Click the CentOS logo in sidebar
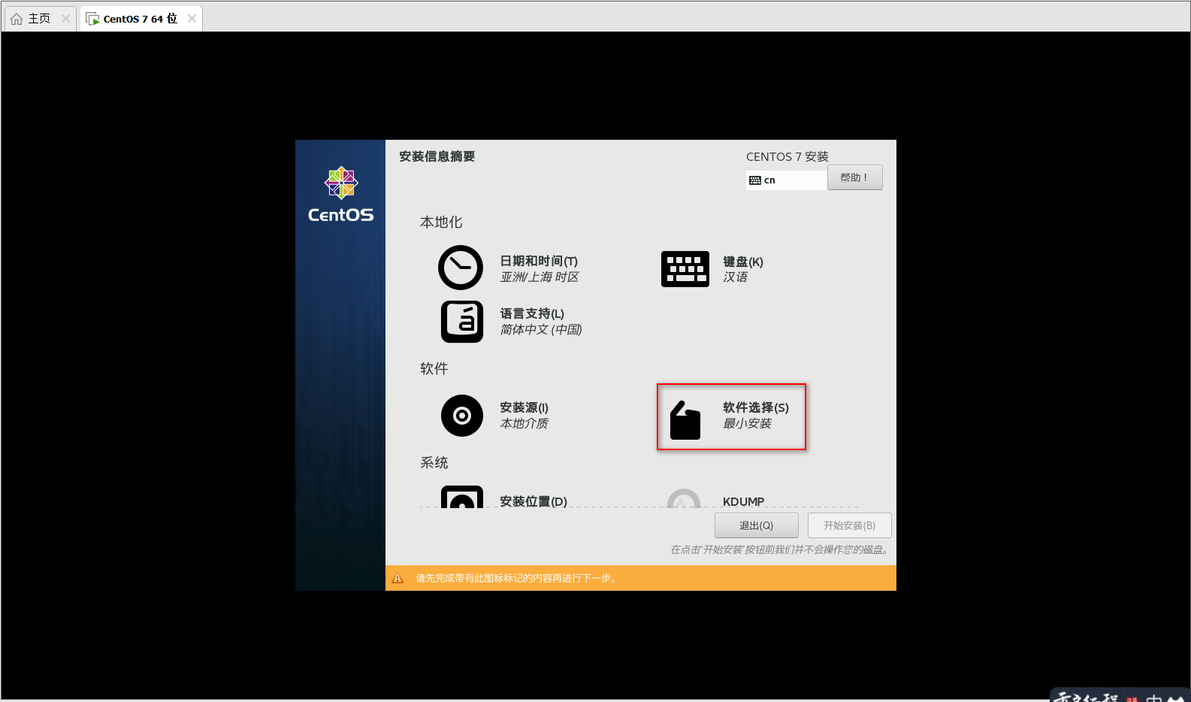Viewport: 1191px width, 702px height. 341,195
